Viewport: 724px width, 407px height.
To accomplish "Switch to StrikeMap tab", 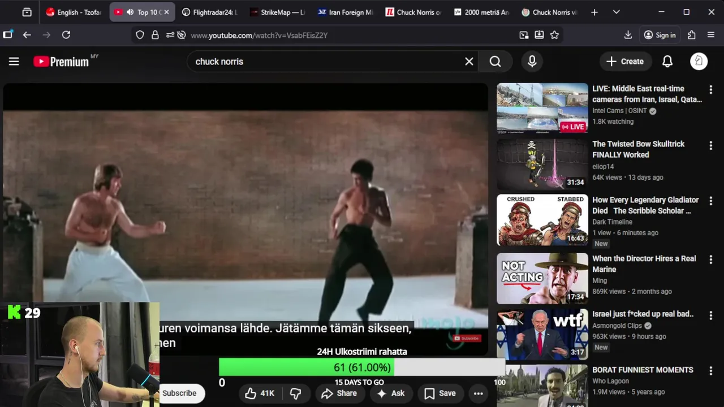I will pyautogui.click(x=277, y=12).
